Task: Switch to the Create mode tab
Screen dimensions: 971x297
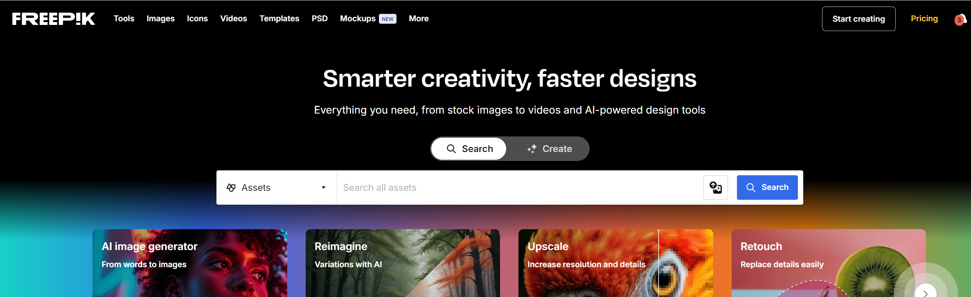Action: [549, 149]
